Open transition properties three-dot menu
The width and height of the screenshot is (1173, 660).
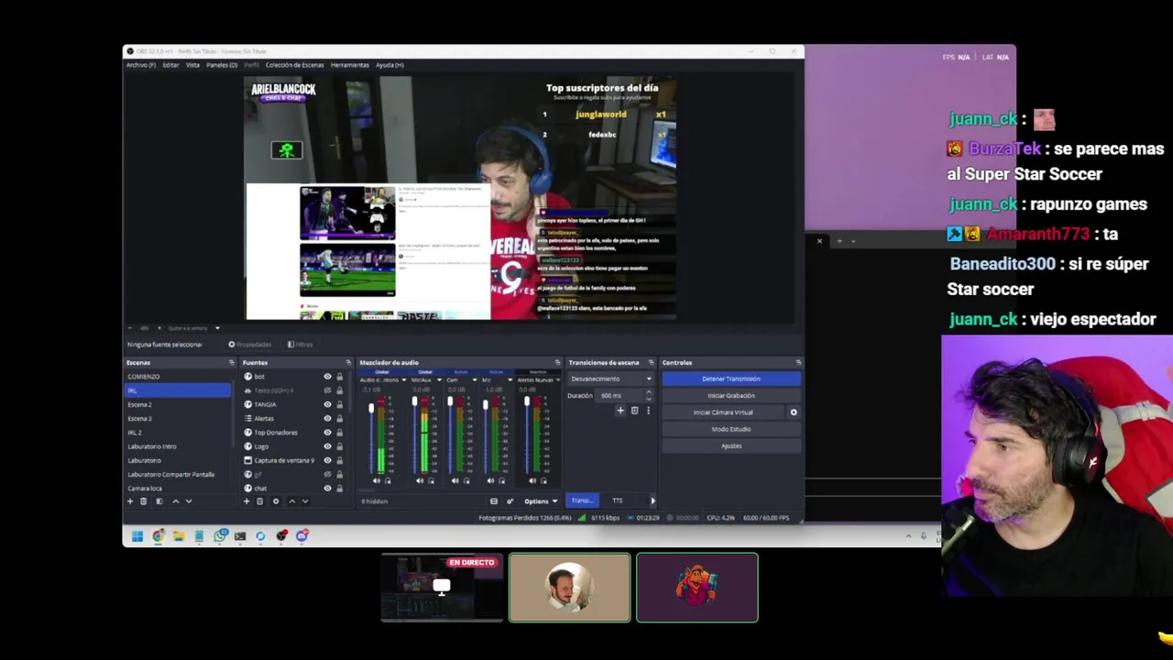click(x=648, y=411)
